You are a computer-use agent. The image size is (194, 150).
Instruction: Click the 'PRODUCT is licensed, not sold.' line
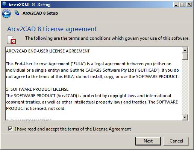tap(36, 108)
